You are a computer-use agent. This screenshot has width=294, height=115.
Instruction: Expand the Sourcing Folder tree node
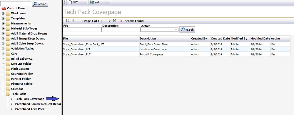(3, 74)
